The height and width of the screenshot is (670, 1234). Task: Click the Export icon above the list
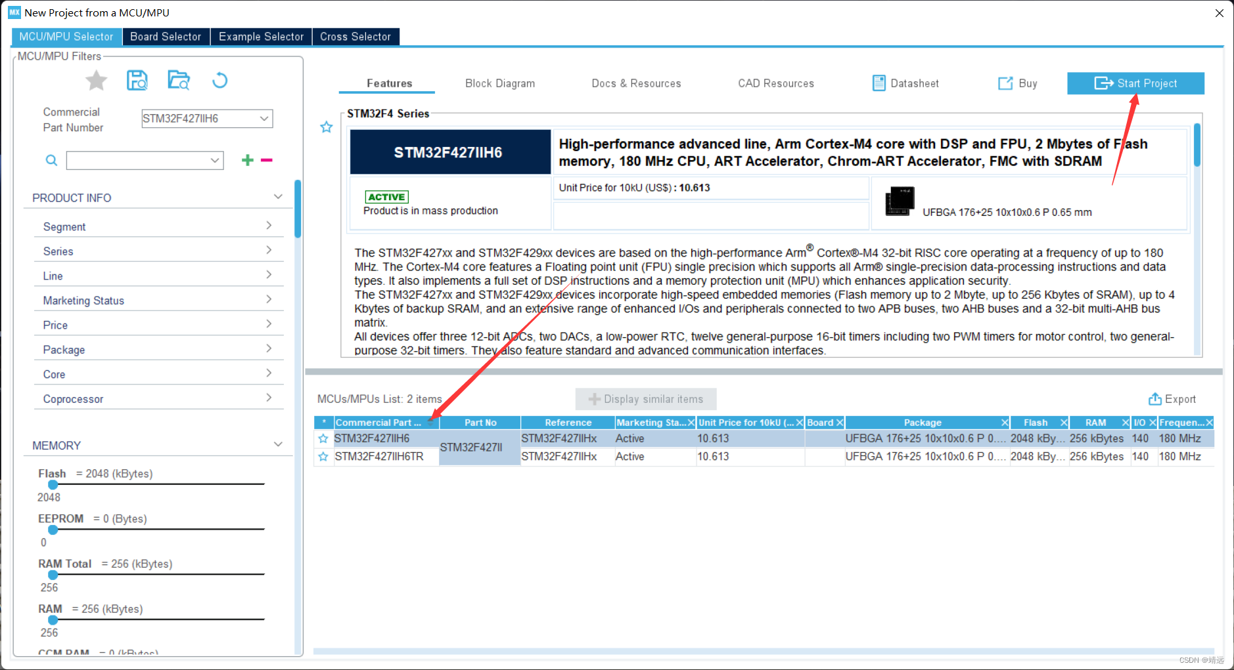click(x=1154, y=399)
